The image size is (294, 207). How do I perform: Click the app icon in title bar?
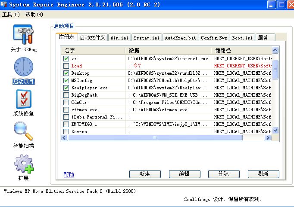[x=3, y=4]
